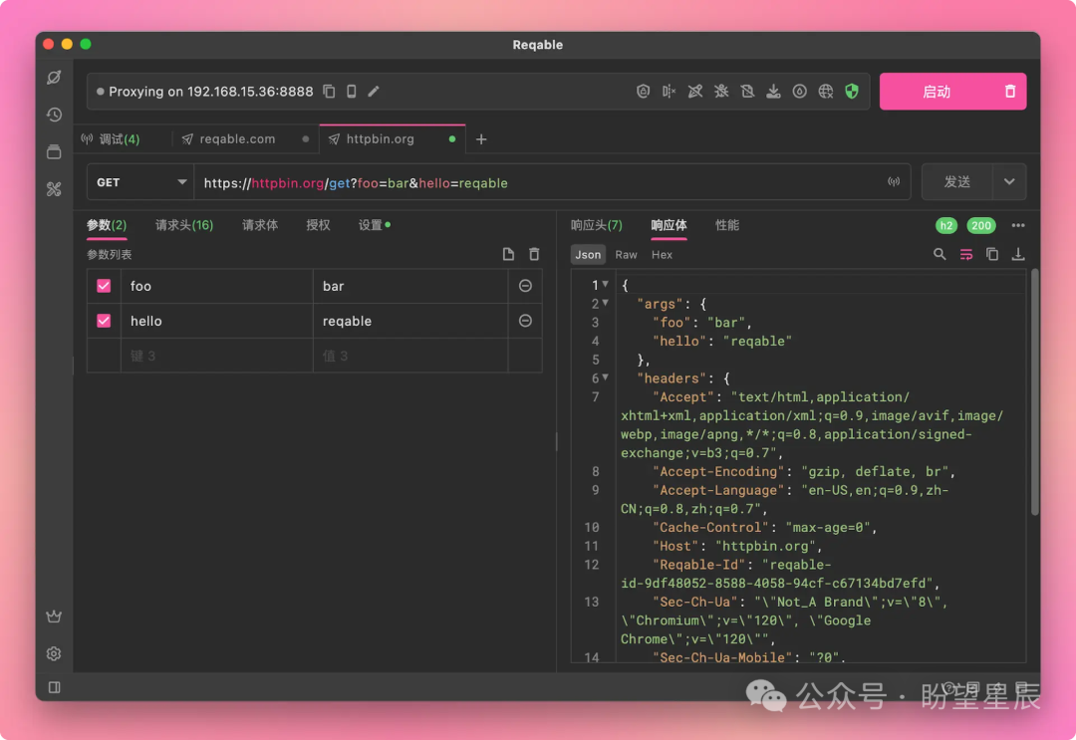This screenshot has width=1076, height=740.
Task: Open the GET method dropdown
Action: click(140, 182)
